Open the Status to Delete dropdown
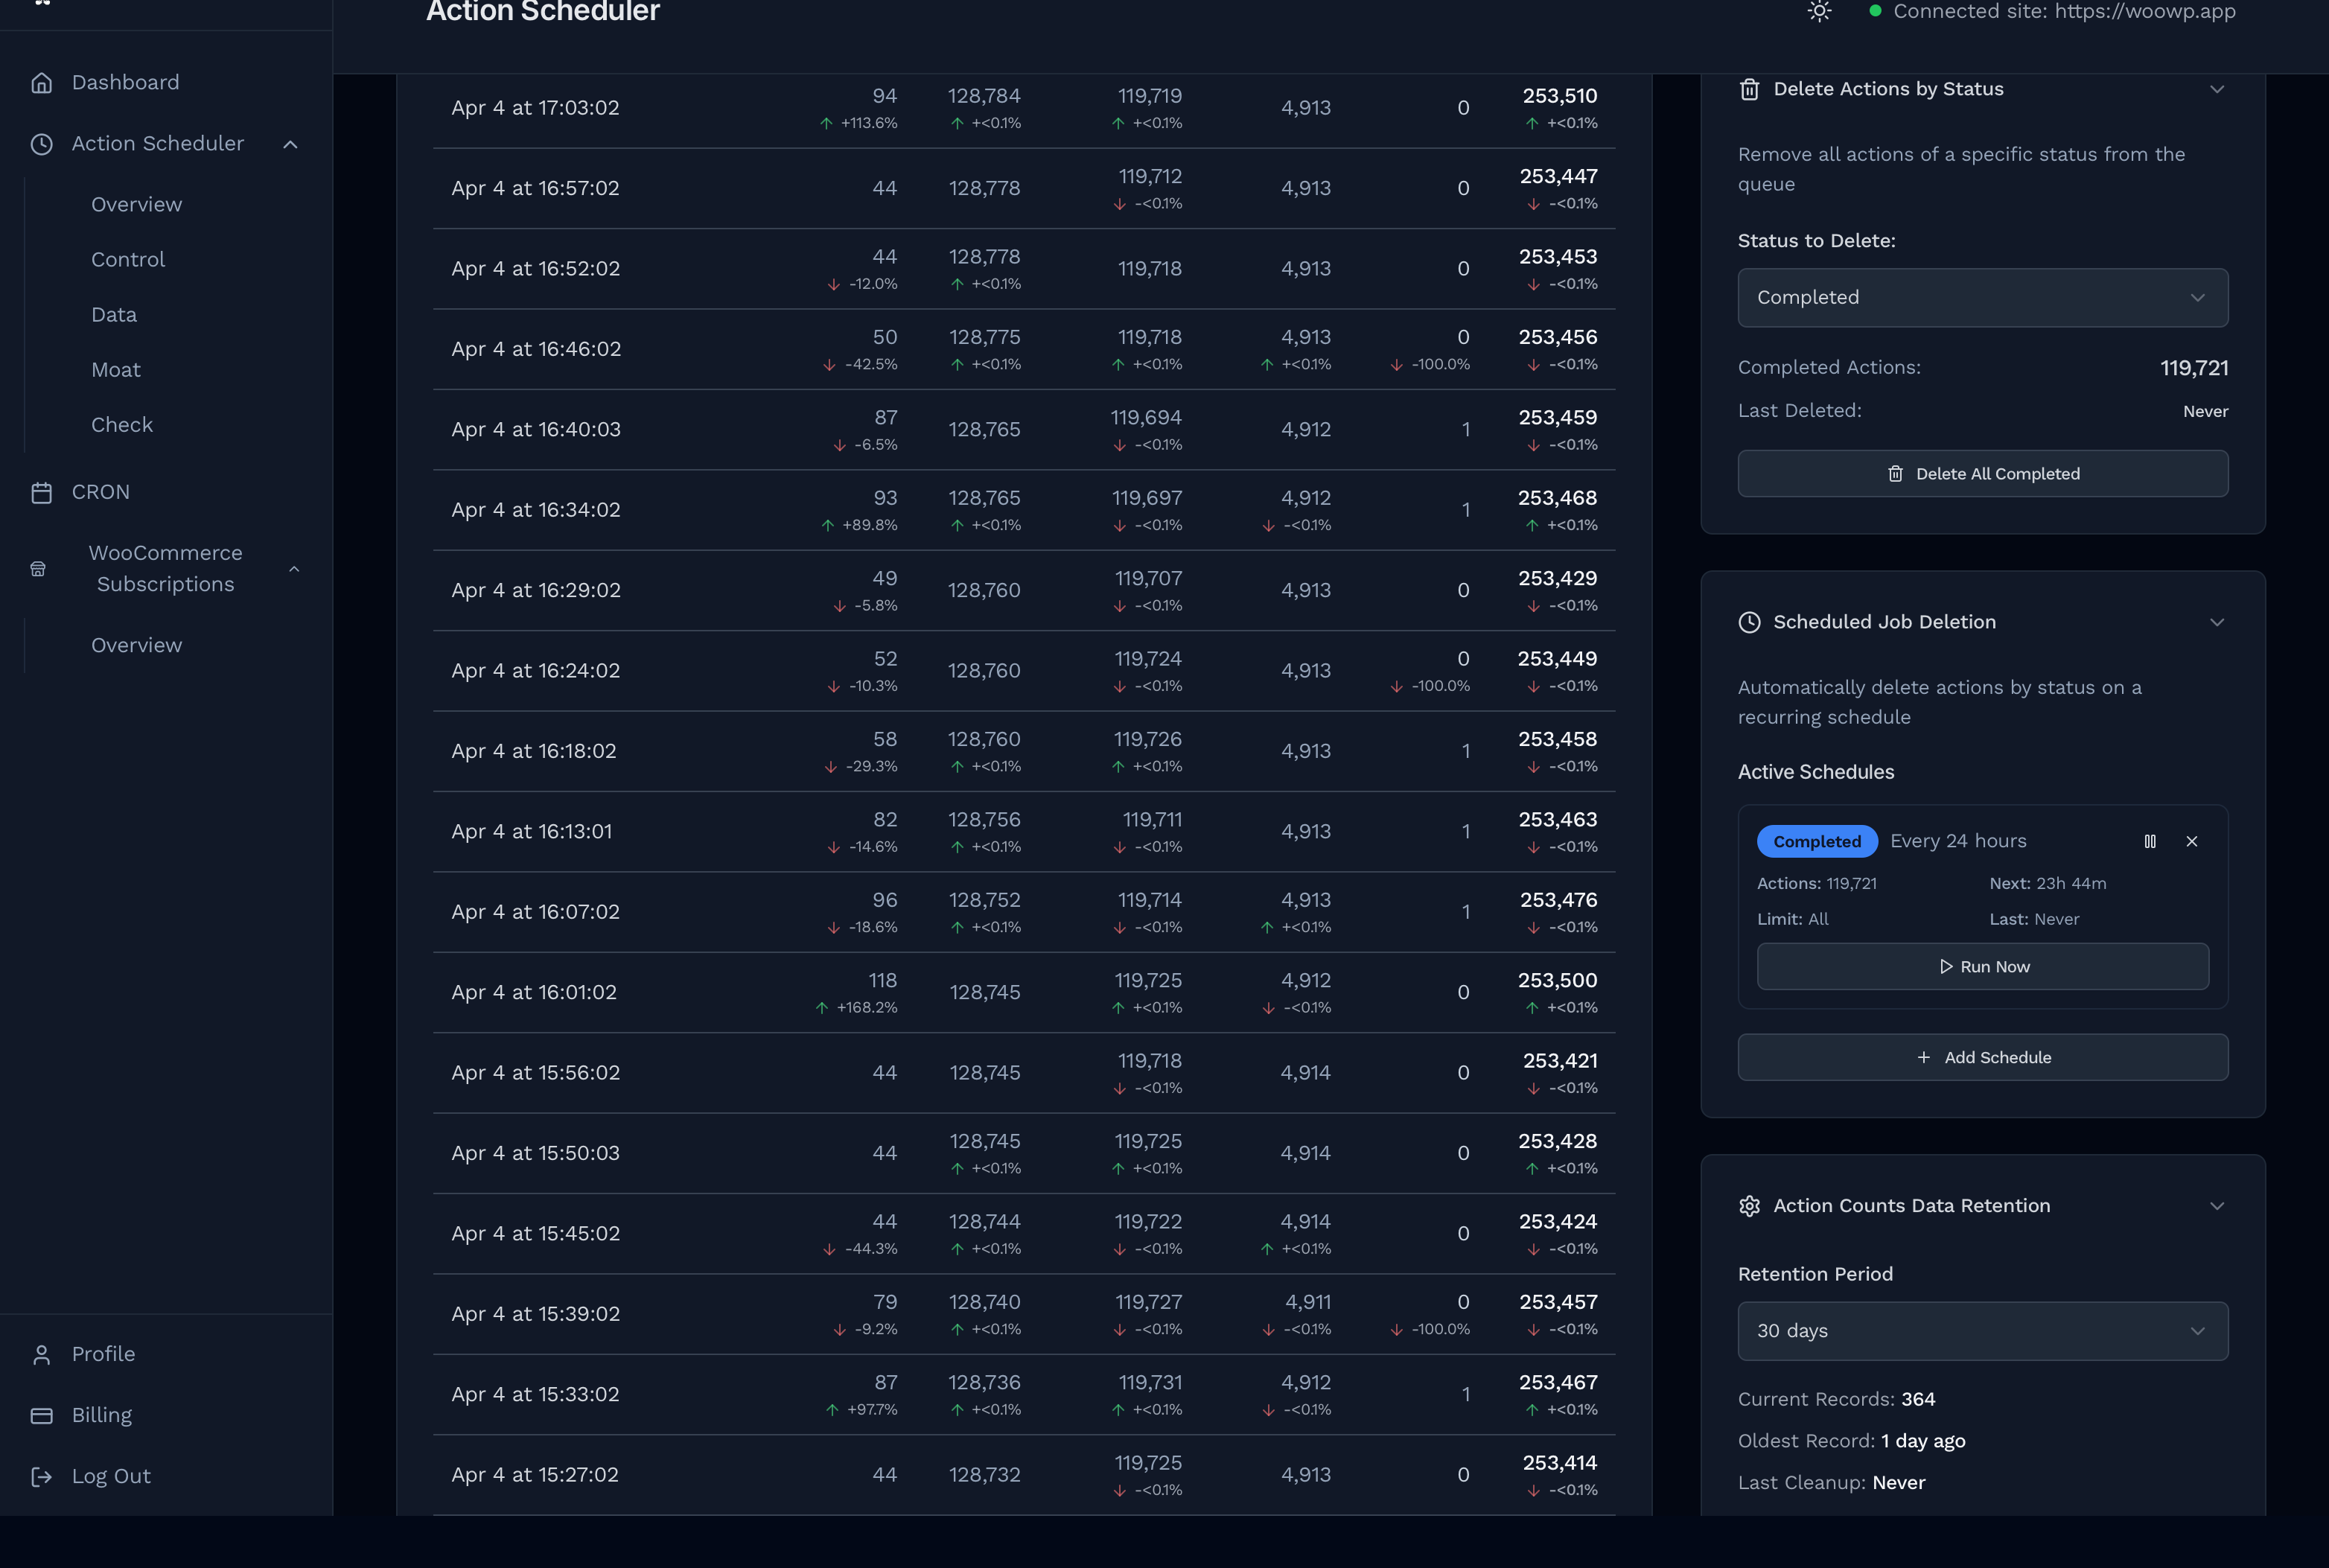 (x=1982, y=298)
